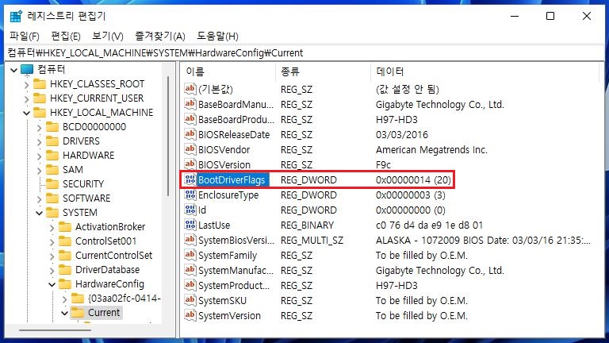The width and height of the screenshot is (609, 343).
Task: Click the SECURITY folder icon
Action: click(52, 183)
